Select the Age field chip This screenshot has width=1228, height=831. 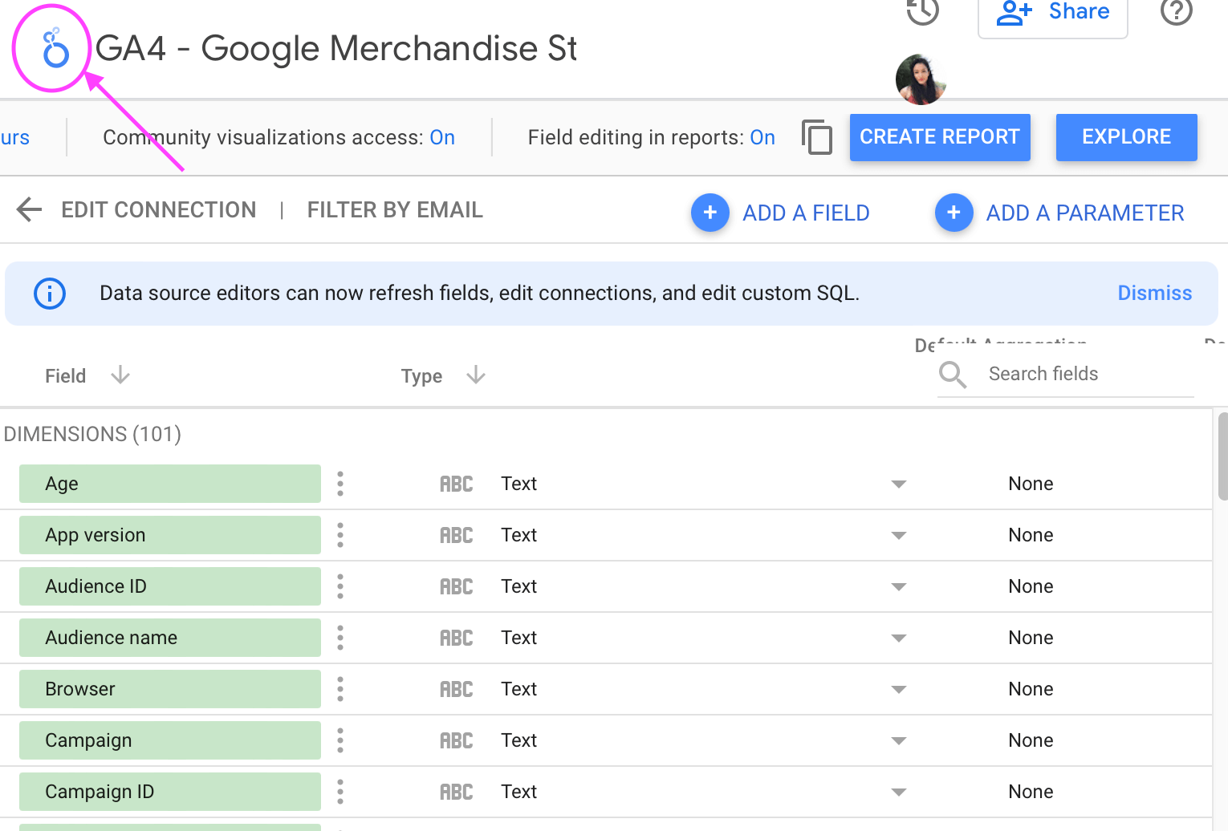point(170,484)
